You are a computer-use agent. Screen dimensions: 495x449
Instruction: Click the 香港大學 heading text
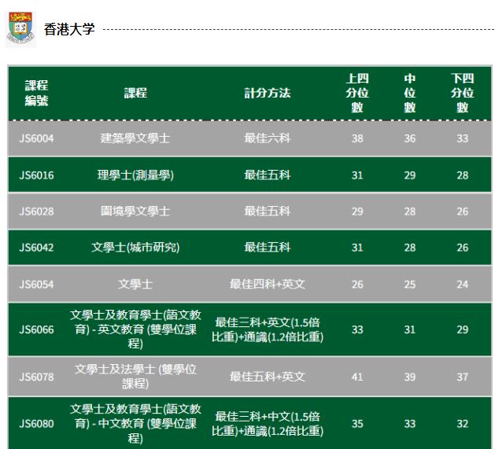pos(69,29)
